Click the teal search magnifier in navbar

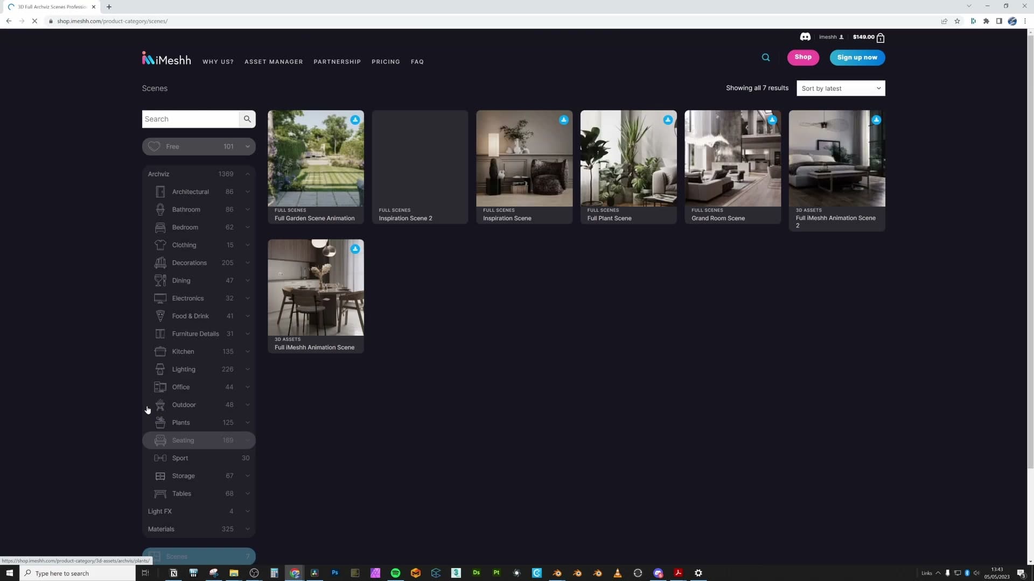coord(766,58)
